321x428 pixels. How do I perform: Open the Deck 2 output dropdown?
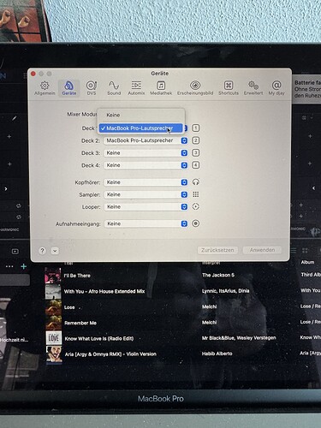point(146,140)
